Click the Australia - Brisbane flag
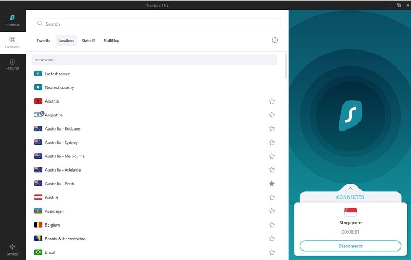 click(x=38, y=128)
